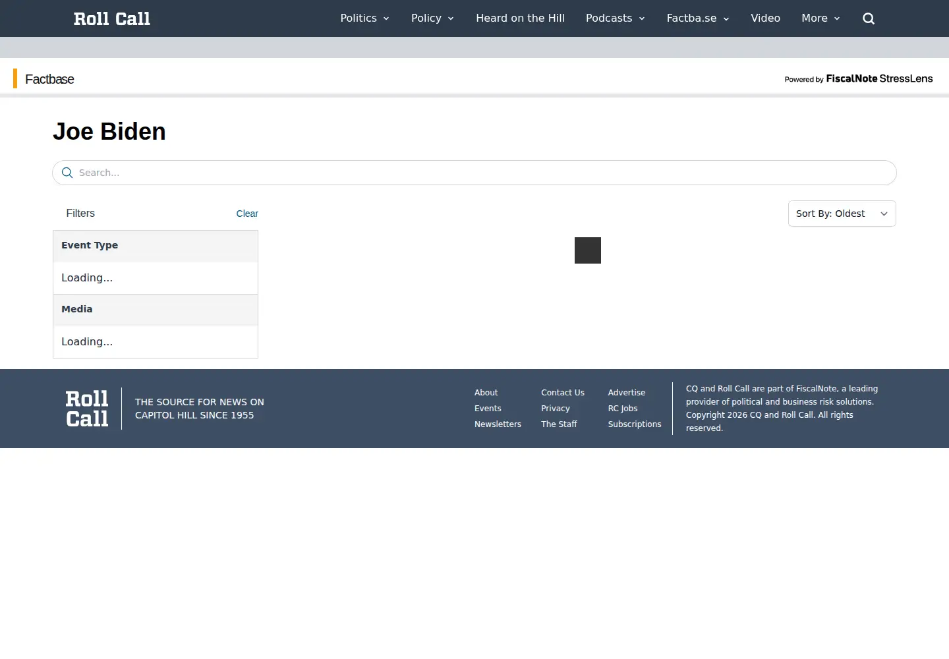Screen dimensions: 949x659
Task: Open the Events footer link
Action: pos(488,409)
